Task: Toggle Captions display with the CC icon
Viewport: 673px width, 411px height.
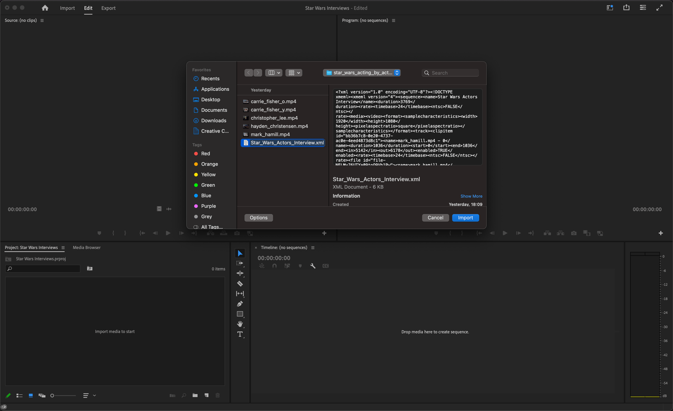Action: click(x=326, y=265)
